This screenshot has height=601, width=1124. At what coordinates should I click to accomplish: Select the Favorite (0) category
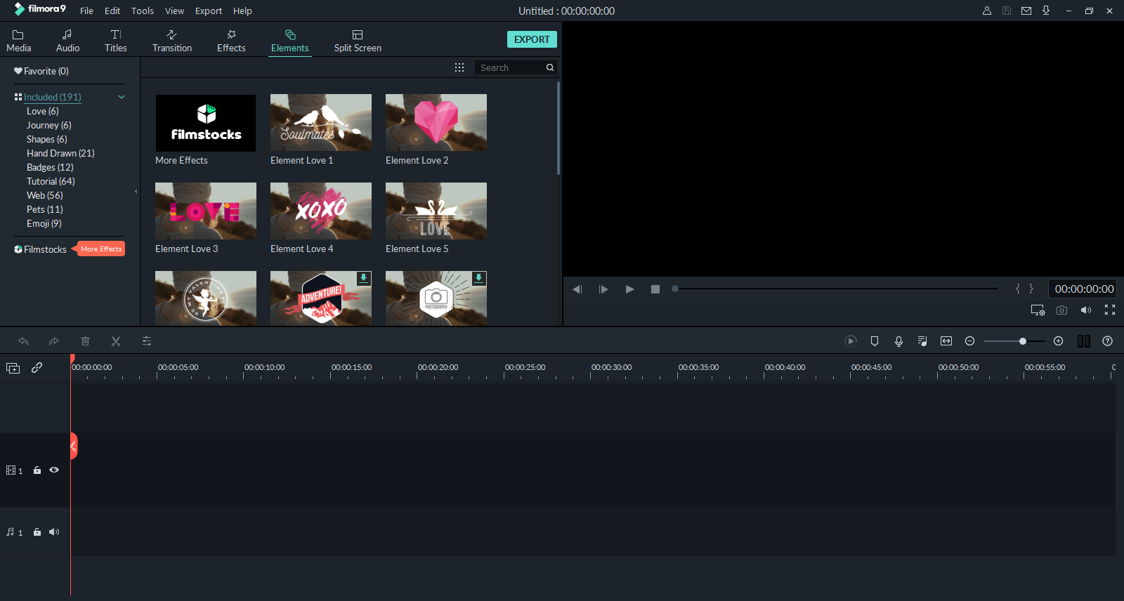point(41,71)
